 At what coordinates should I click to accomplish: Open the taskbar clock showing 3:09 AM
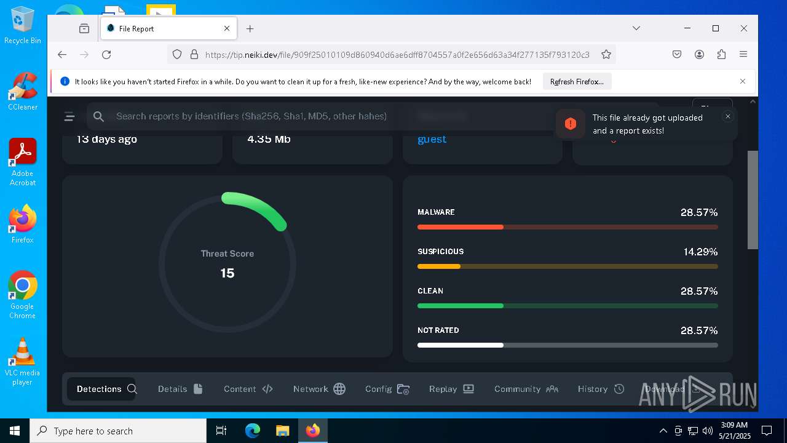point(734,431)
